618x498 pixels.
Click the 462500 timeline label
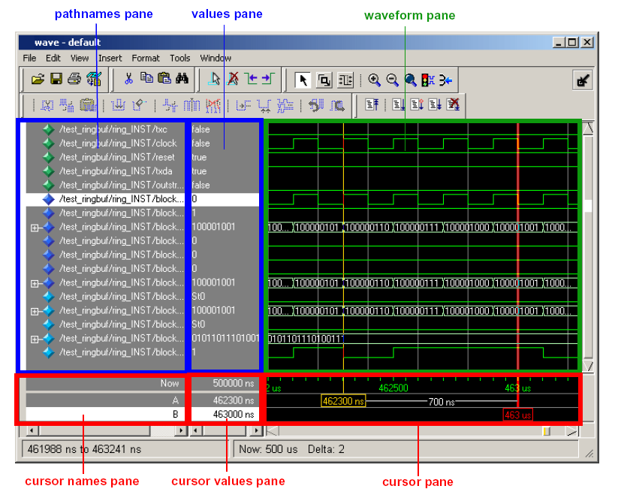coord(393,388)
